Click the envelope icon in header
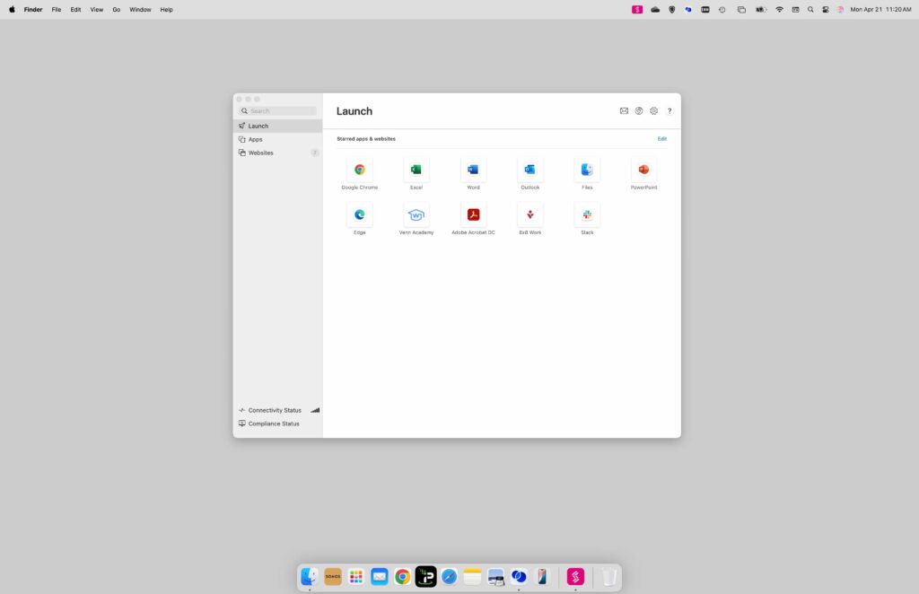This screenshot has width=919, height=594. coord(624,111)
